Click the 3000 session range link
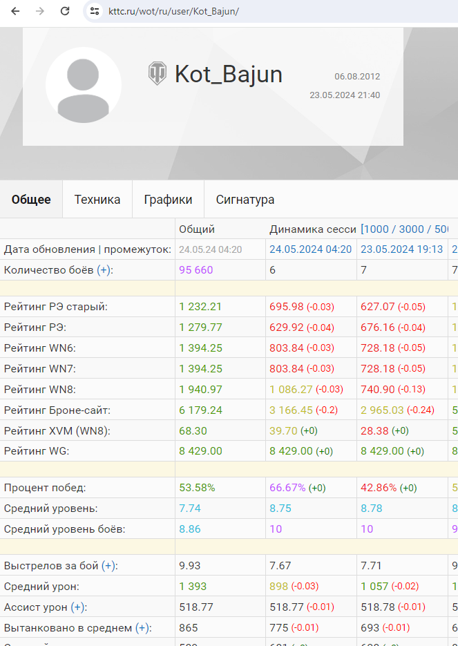The image size is (458, 646). coord(412,229)
